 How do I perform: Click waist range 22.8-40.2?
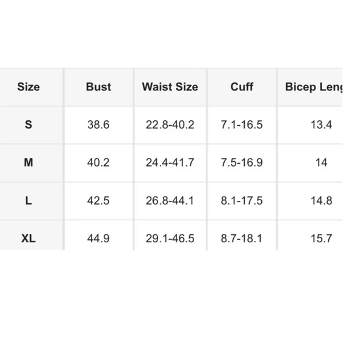(x=170, y=125)
